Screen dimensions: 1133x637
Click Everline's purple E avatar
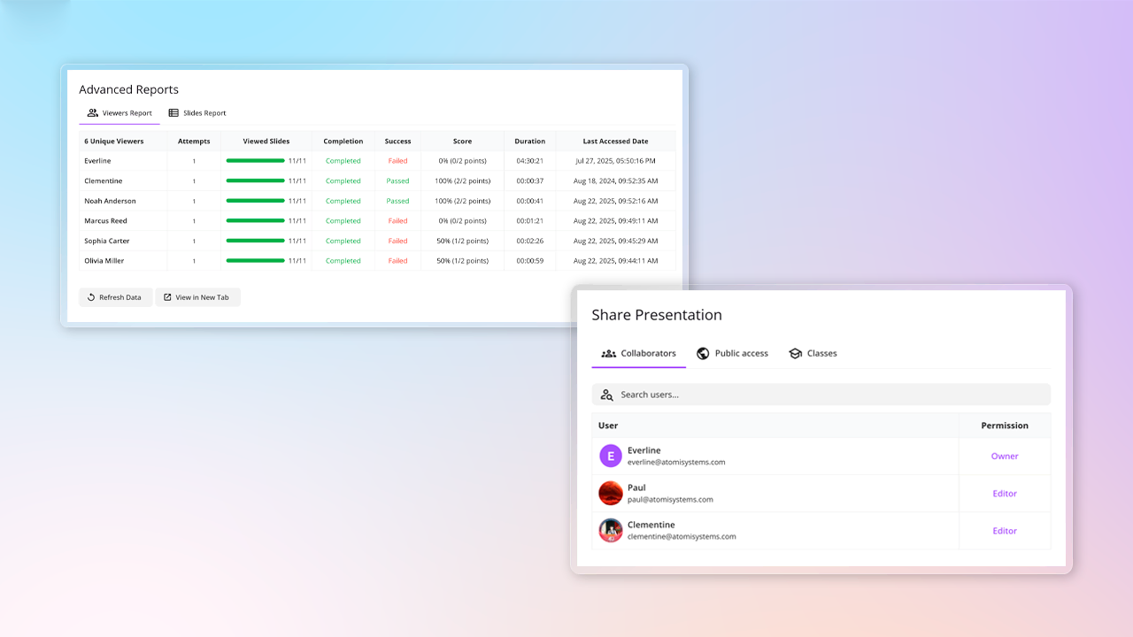click(x=610, y=456)
